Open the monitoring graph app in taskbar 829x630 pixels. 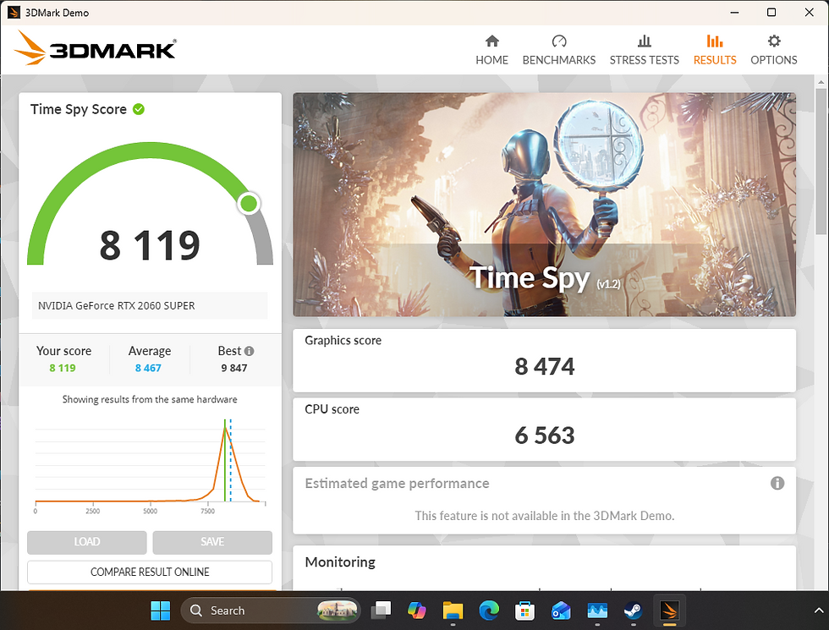[x=597, y=611]
